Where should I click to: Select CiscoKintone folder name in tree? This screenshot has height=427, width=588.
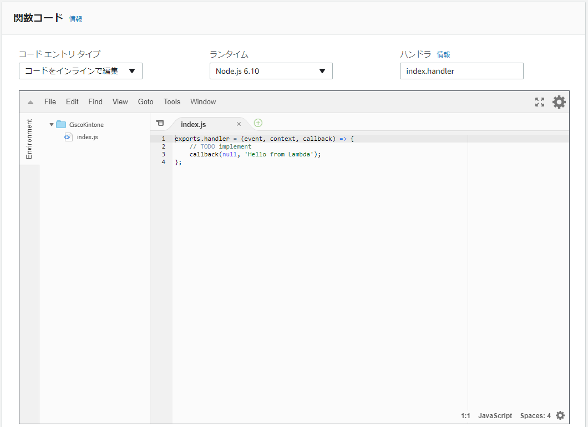click(86, 125)
